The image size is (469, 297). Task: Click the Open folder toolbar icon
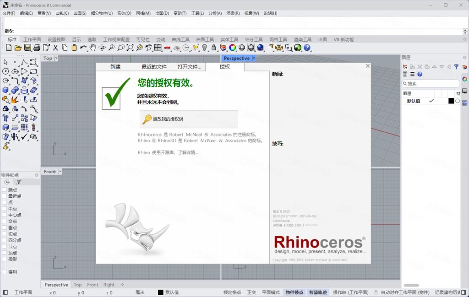click(x=18, y=48)
